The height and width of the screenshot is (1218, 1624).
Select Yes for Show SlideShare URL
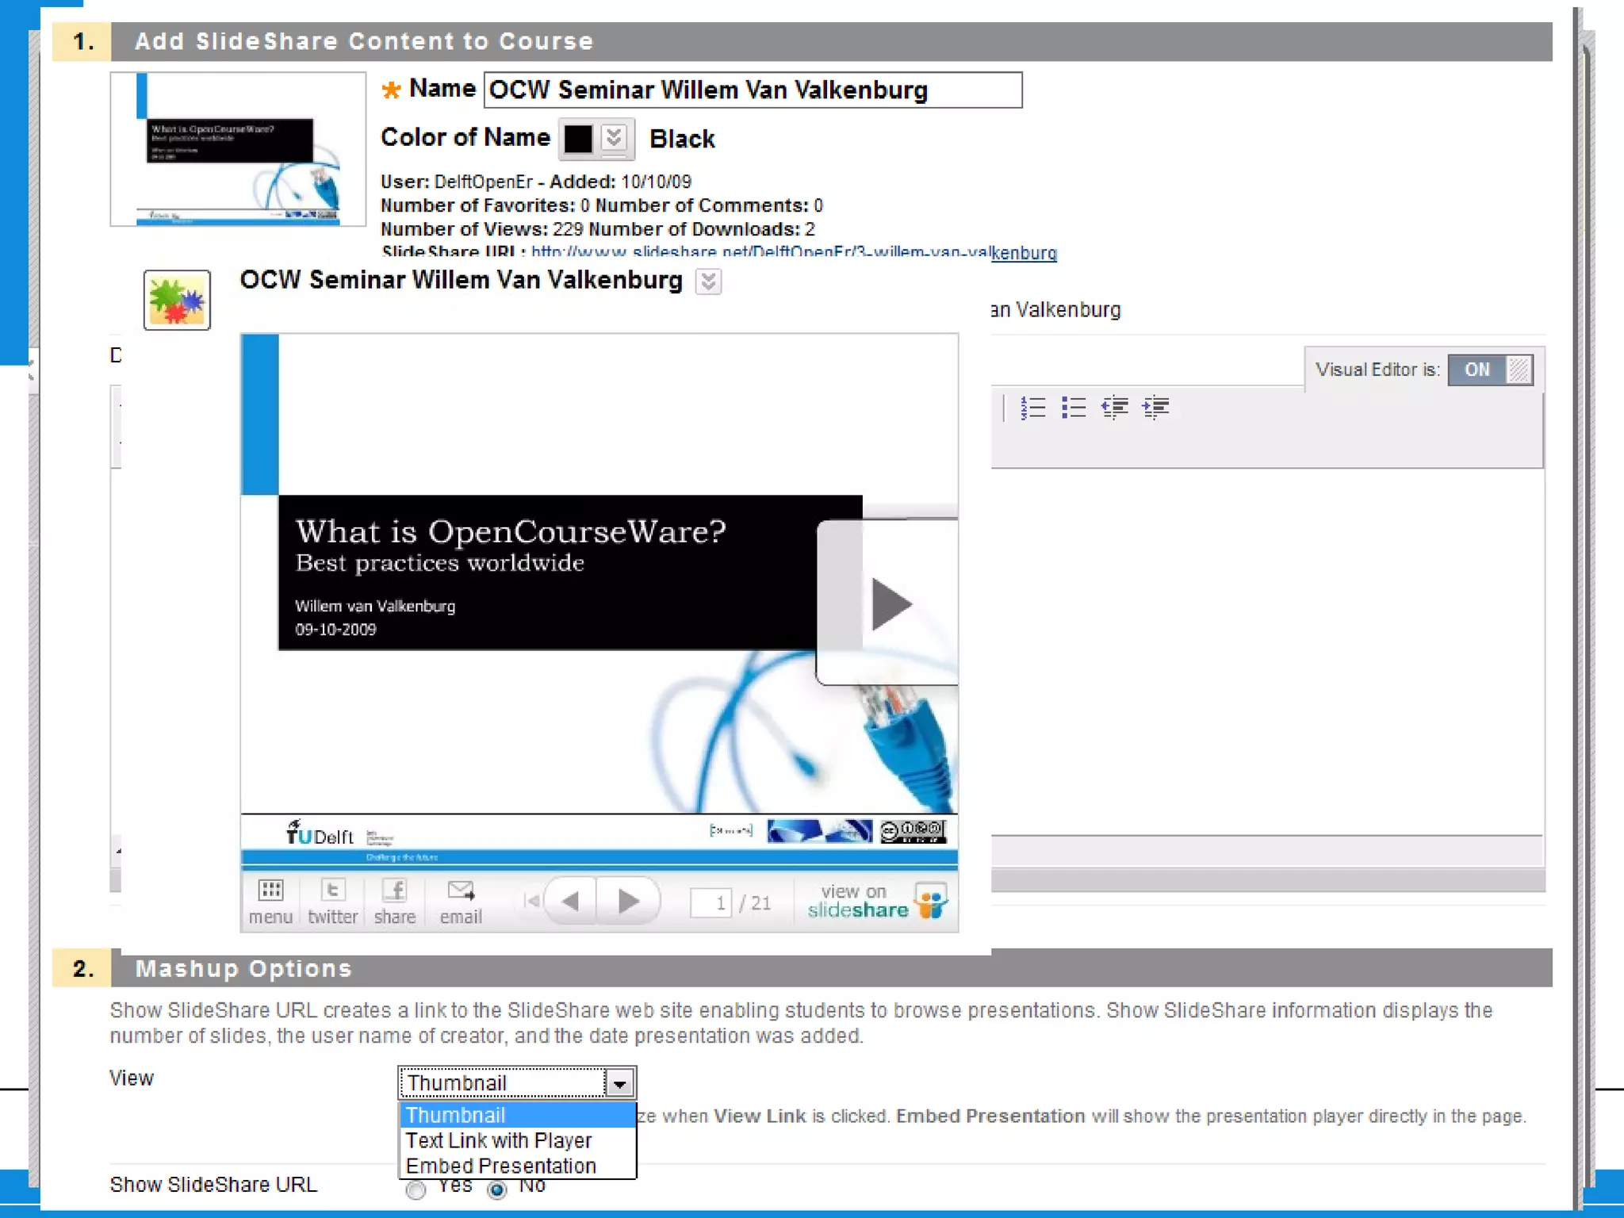click(x=416, y=1189)
